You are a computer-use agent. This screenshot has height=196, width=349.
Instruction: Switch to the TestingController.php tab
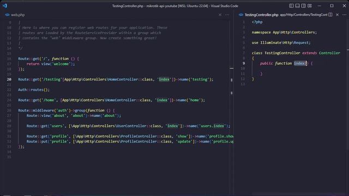(262, 15)
